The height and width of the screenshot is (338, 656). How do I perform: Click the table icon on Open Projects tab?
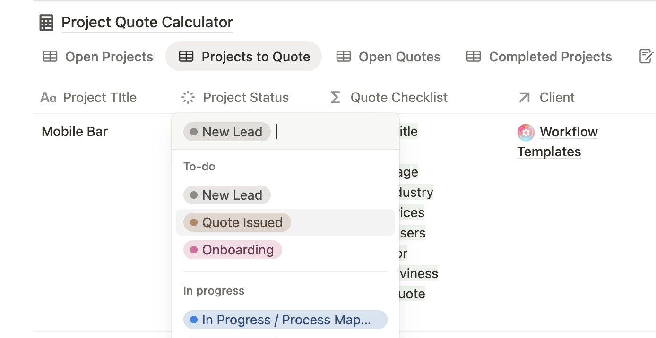point(50,57)
